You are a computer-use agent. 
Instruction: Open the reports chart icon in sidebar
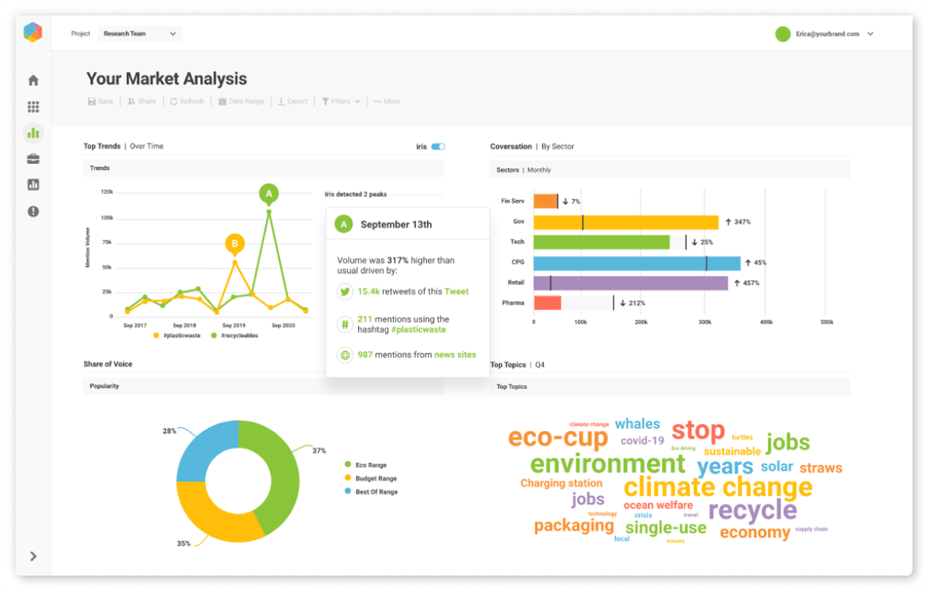(x=33, y=185)
